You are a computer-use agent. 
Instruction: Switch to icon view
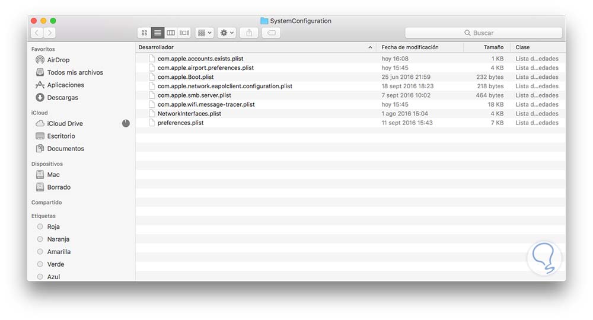[x=144, y=33]
